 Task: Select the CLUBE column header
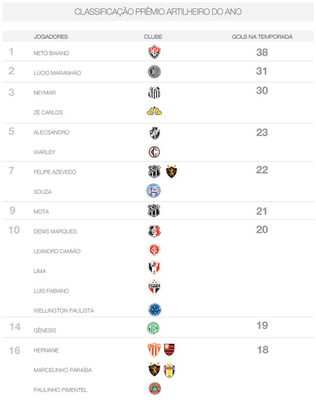point(153,37)
